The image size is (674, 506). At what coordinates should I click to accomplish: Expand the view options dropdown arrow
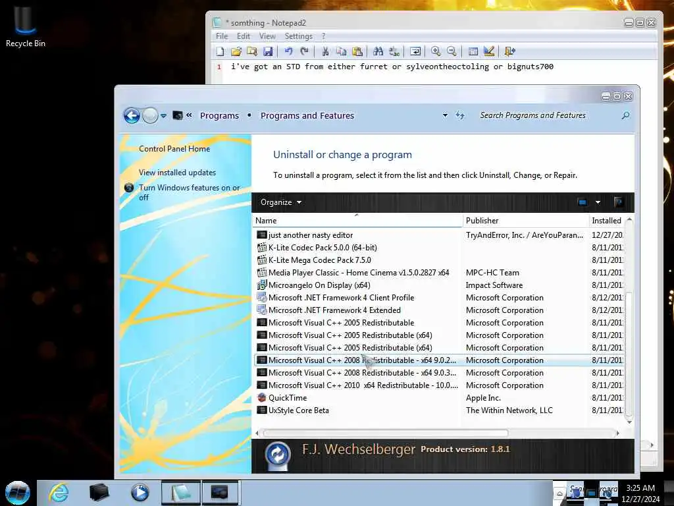click(x=598, y=202)
